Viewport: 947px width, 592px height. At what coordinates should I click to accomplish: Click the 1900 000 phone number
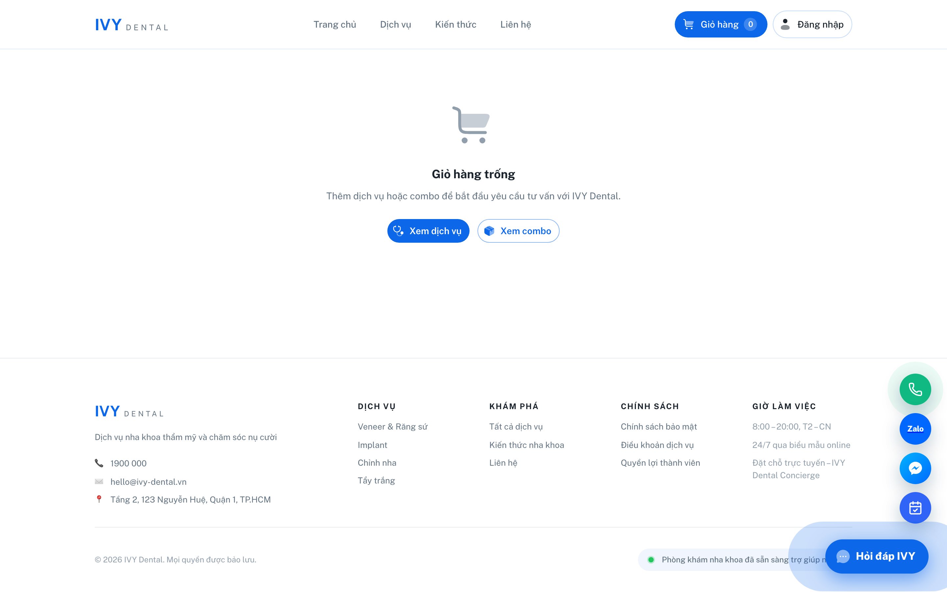128,463
